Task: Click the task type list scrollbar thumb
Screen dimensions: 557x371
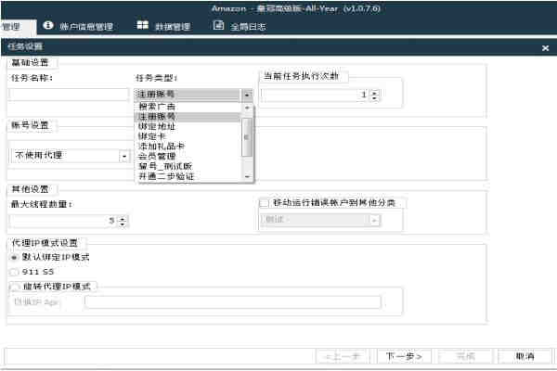Action: tap(247, 137)
